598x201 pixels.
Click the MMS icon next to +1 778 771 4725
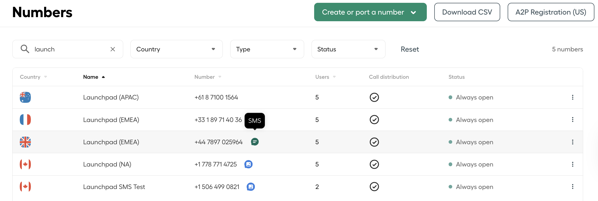click(248, 164)
